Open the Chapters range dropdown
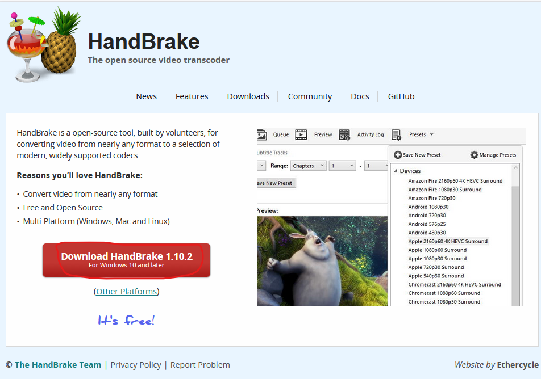Image resolution: width=541 pixels, height=379 pixels. pyautogui.click(x=308, y=166)
